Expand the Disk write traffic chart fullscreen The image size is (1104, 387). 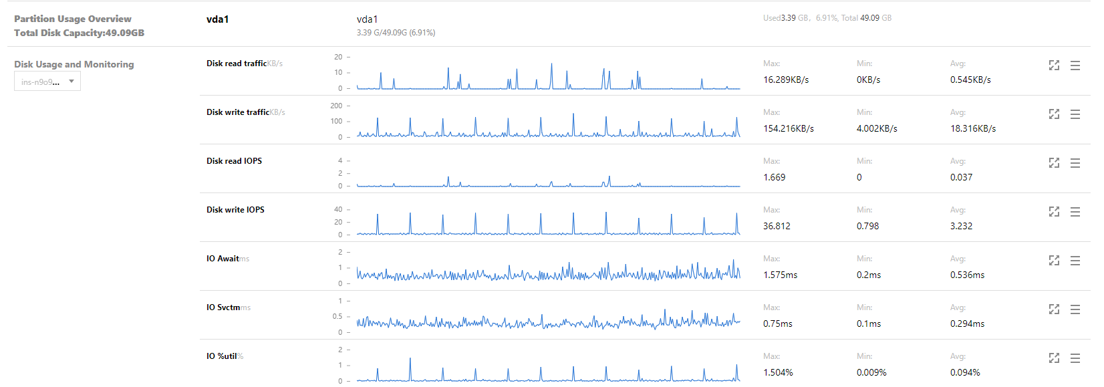(1054, 114)
